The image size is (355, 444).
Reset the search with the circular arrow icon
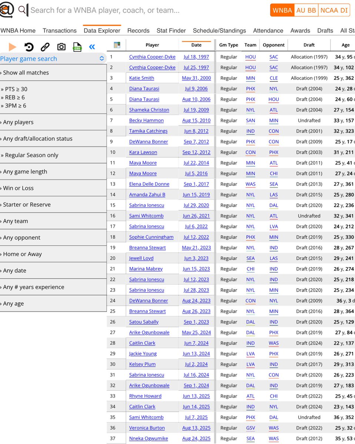coord(29,47)
